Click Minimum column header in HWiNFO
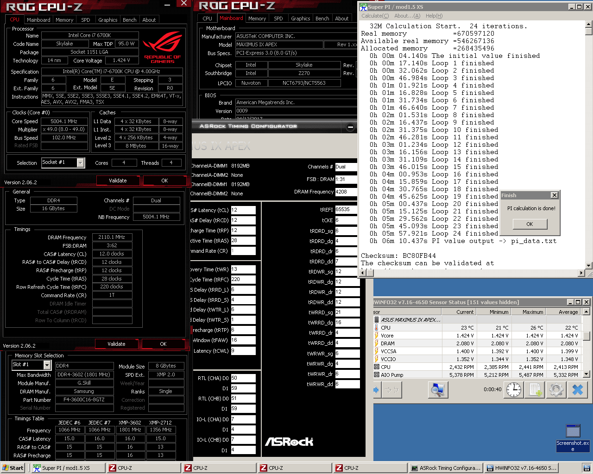Screen dimensions: 593x474 (493, 312)
